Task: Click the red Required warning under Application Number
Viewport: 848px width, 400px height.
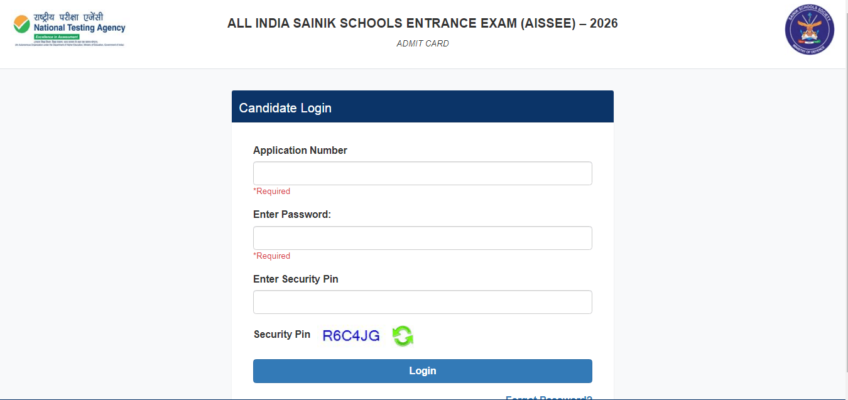Action: (271, 191)
